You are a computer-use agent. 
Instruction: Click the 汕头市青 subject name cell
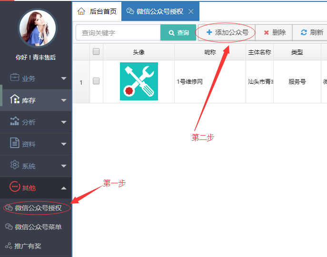(x=259, y=81)
